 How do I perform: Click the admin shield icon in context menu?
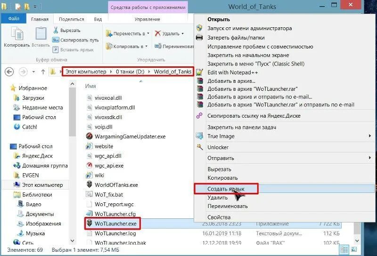point(199,28)
